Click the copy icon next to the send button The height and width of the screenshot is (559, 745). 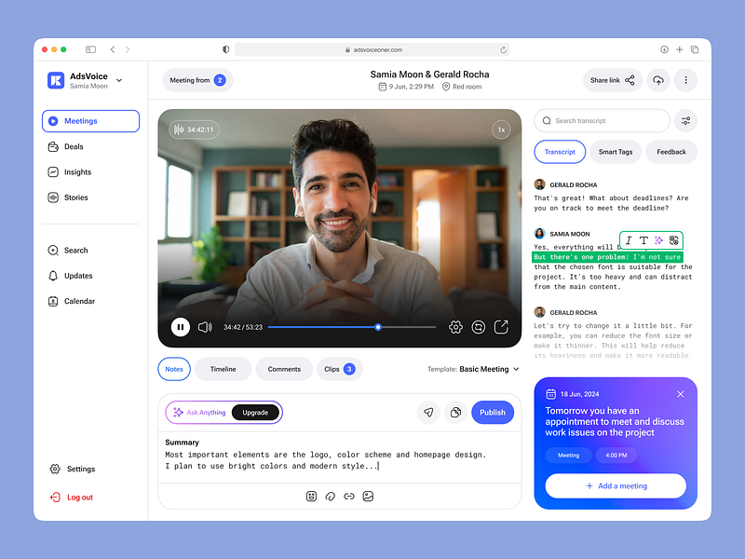tap(455, 412)
